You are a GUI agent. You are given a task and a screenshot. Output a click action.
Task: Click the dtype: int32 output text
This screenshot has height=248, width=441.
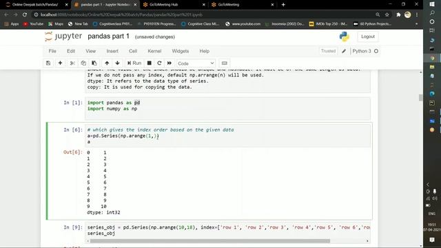click(x=103, y=212)
